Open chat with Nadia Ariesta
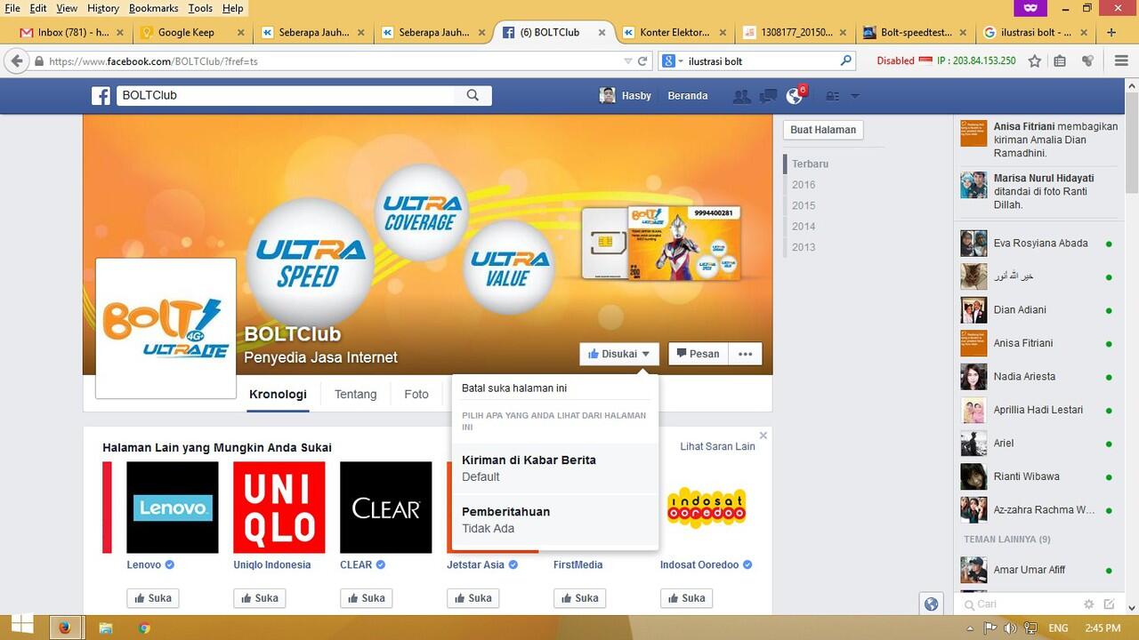This screenshot has height=640, width=1139. 1037,377
